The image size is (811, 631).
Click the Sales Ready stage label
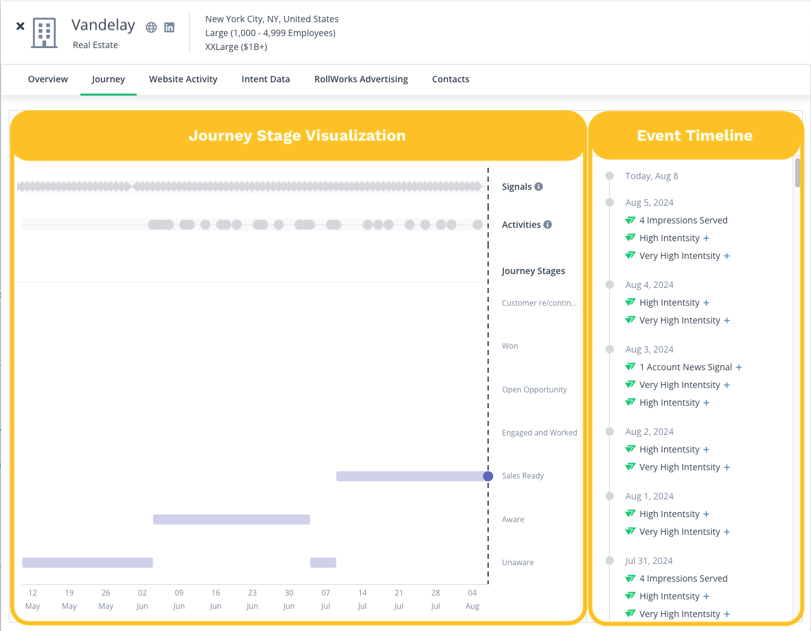[523, 476]
